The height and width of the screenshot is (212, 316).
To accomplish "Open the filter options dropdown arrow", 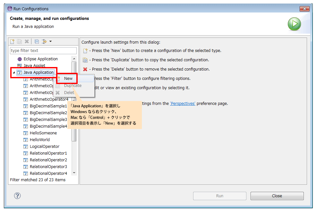I will coord(50,41).
